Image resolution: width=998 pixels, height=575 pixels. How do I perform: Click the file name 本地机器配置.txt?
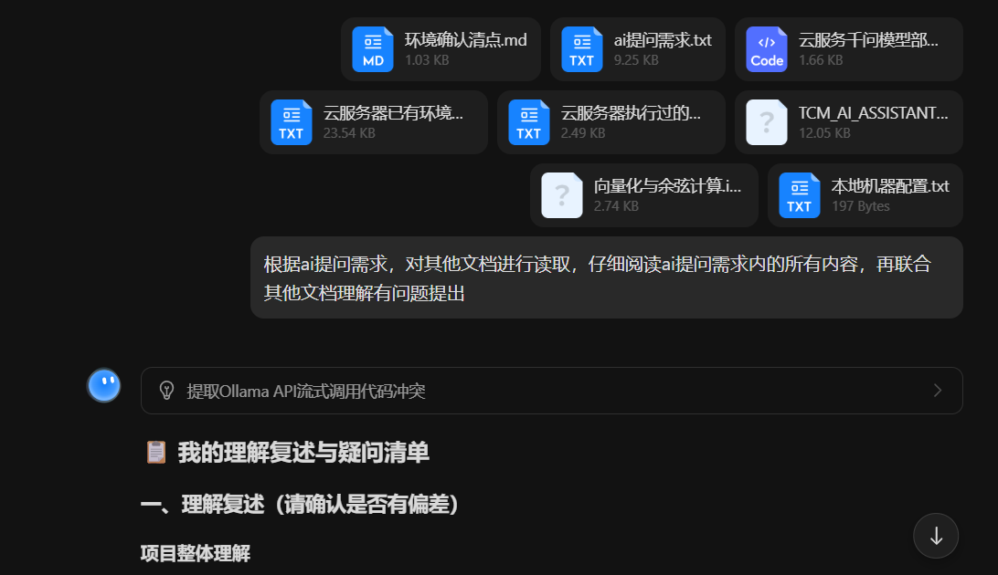[890, 186]
